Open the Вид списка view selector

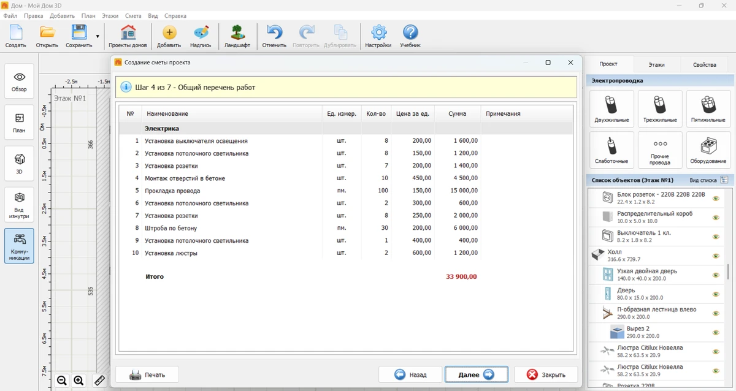[x=724, y=180]
